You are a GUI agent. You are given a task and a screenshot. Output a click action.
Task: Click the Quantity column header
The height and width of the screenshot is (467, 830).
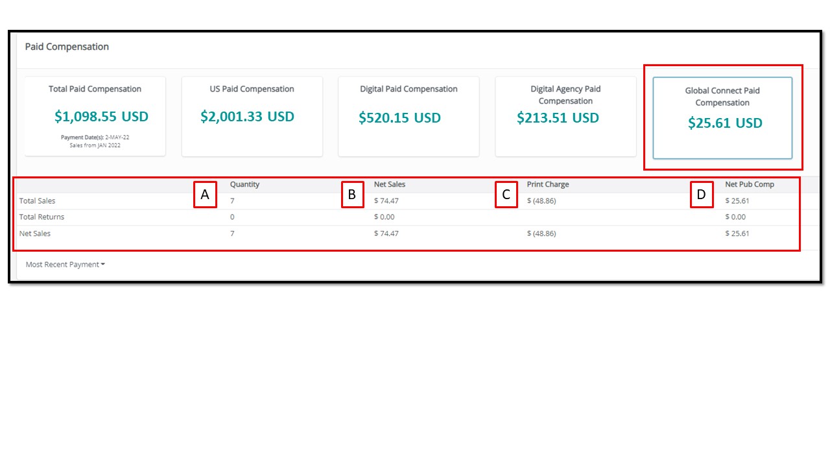(244, 185)
